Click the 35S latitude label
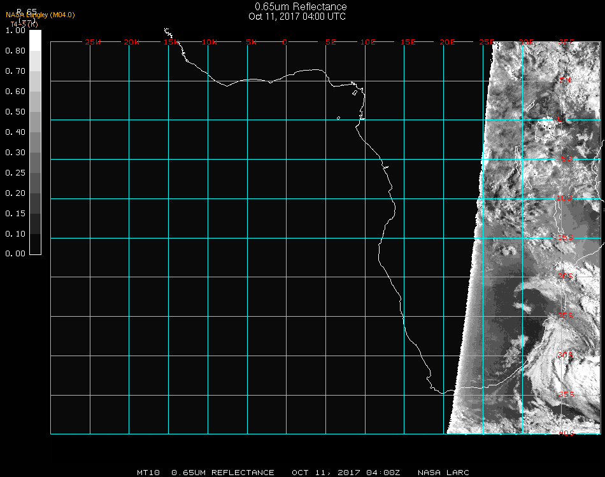This screenshot has width=605, height=477. tap(566, 394)
